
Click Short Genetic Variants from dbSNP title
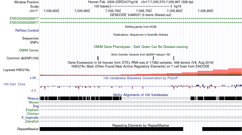click(141, 55)
